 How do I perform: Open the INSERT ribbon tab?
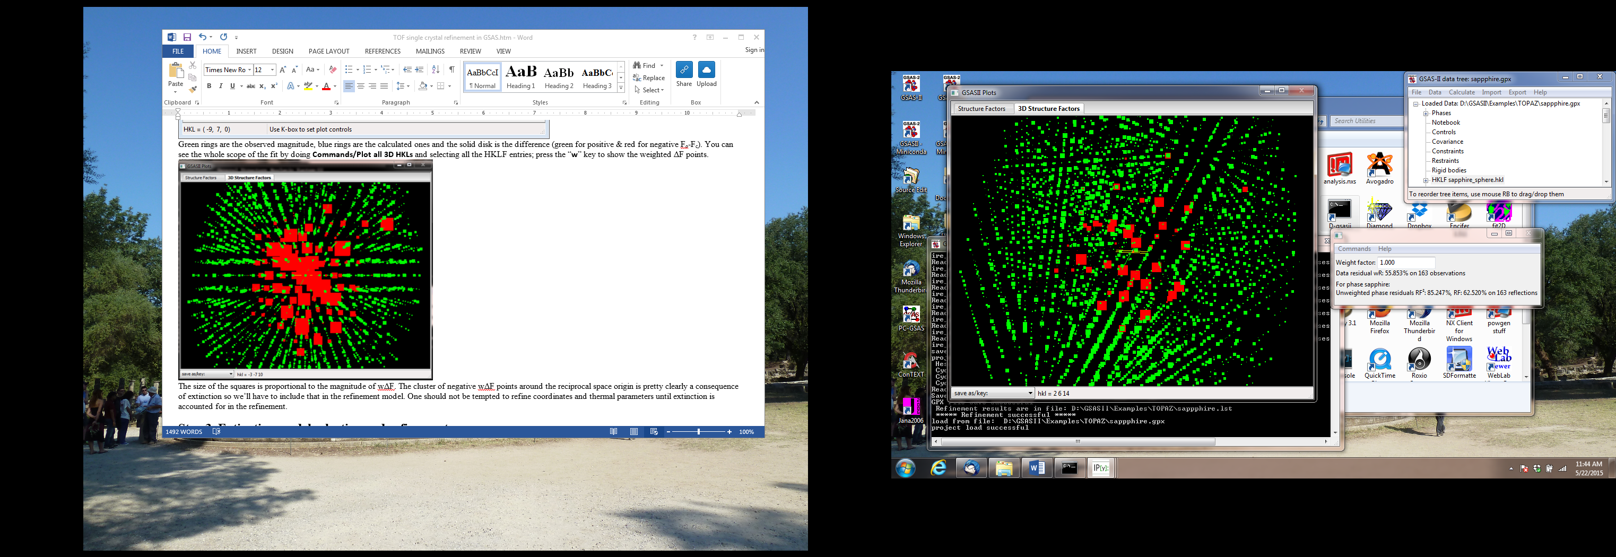[x=246, y=51]
